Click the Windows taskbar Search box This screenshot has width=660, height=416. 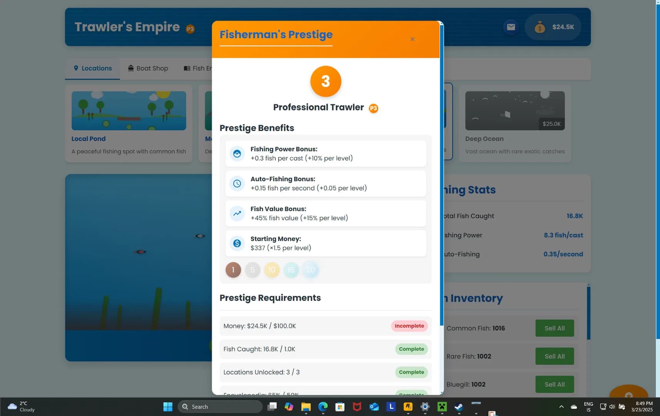(220, 407)
